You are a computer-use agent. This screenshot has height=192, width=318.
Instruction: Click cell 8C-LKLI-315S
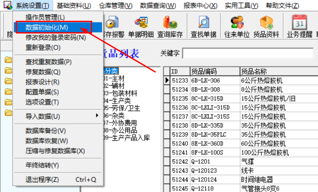(215, 117)
